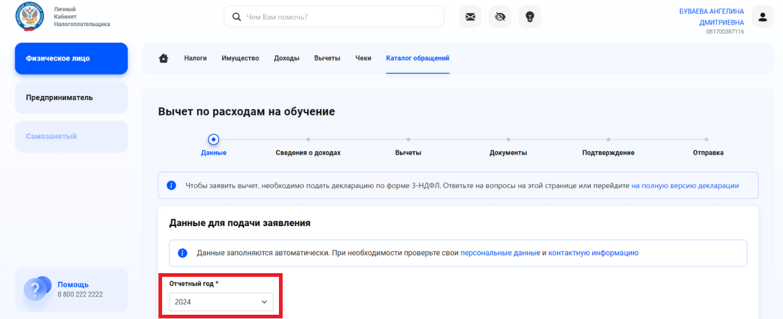
Task: Select the Самозанятый sidebar button
Action: 71,136
